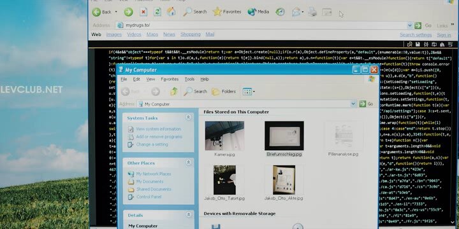Collapse the Details panel
The height and width of the screenshot is (229, 459).
(x=188, y=215)
